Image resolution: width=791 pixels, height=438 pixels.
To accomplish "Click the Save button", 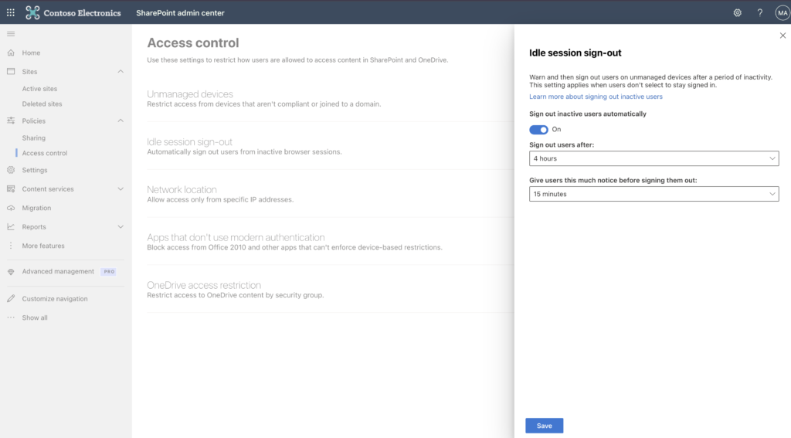I will 544,426.
